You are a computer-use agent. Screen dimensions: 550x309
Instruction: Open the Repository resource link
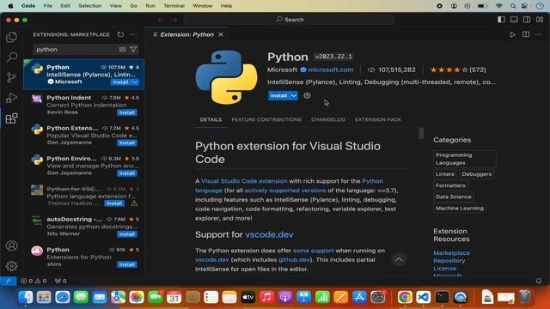pos(449,261)
